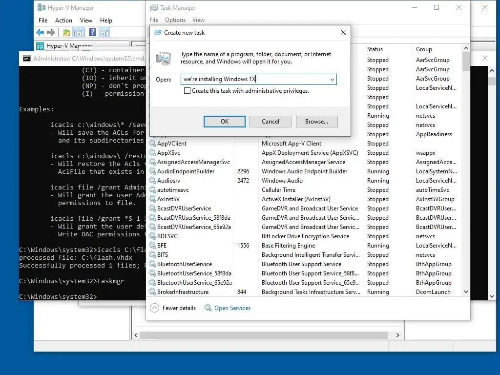Click the Audiosrv service gear icon

pyautogui.click(x=152, y=180)
